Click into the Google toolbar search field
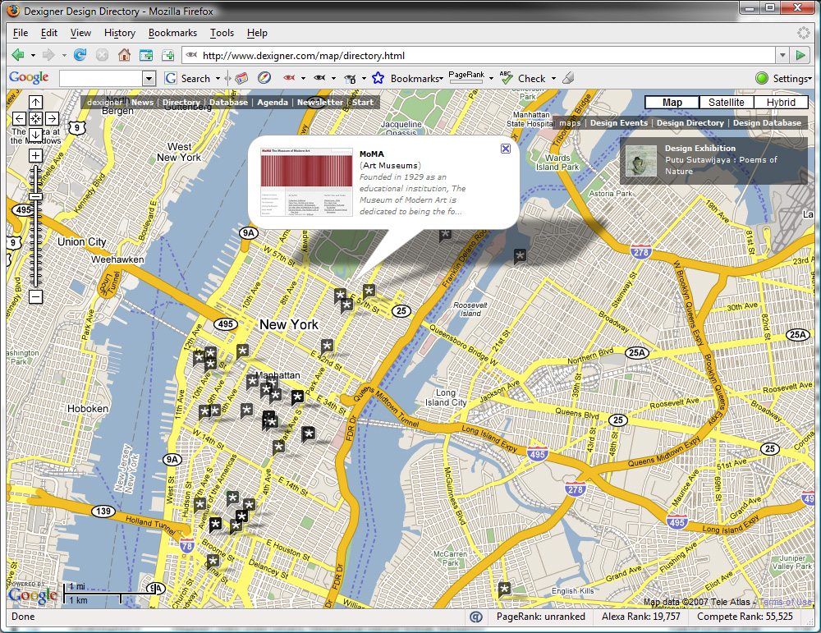 tap(101, 79)
